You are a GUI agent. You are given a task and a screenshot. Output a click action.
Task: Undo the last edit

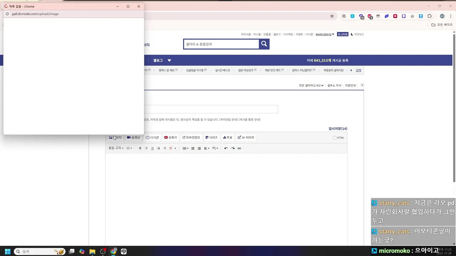click(226, 148)
